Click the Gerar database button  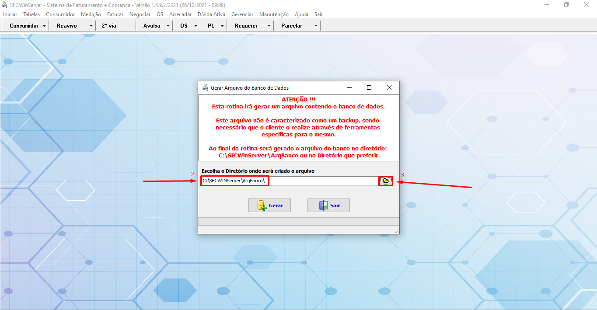pyautogui.click(x=269, y=206)
